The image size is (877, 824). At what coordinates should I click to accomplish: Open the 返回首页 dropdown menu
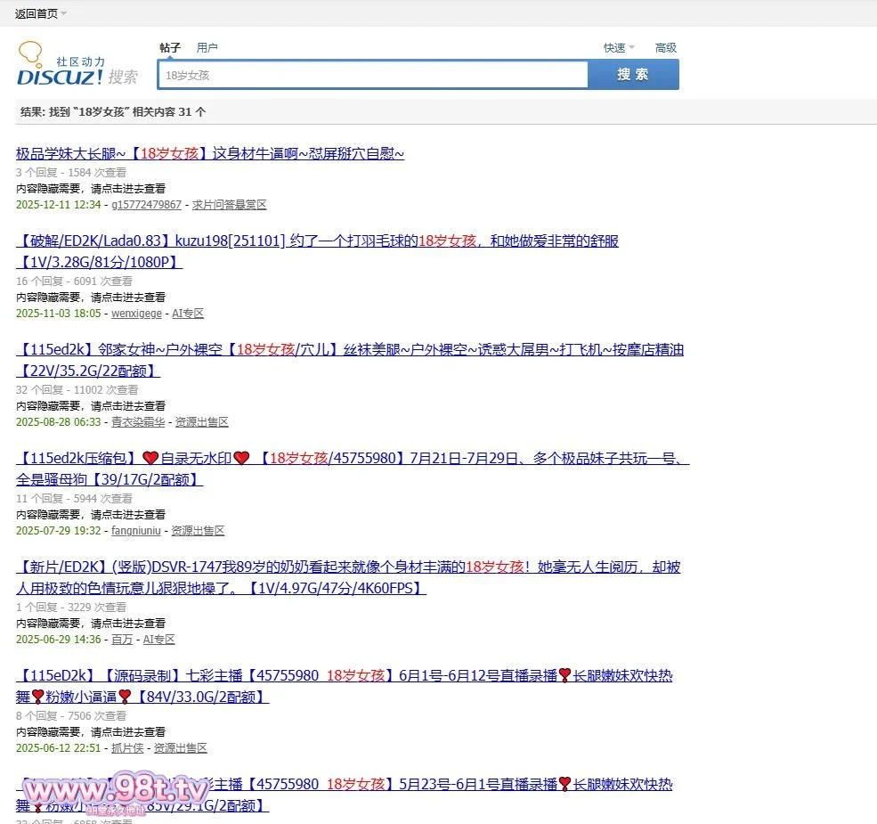pyautogui.click(x=40, y=13)
